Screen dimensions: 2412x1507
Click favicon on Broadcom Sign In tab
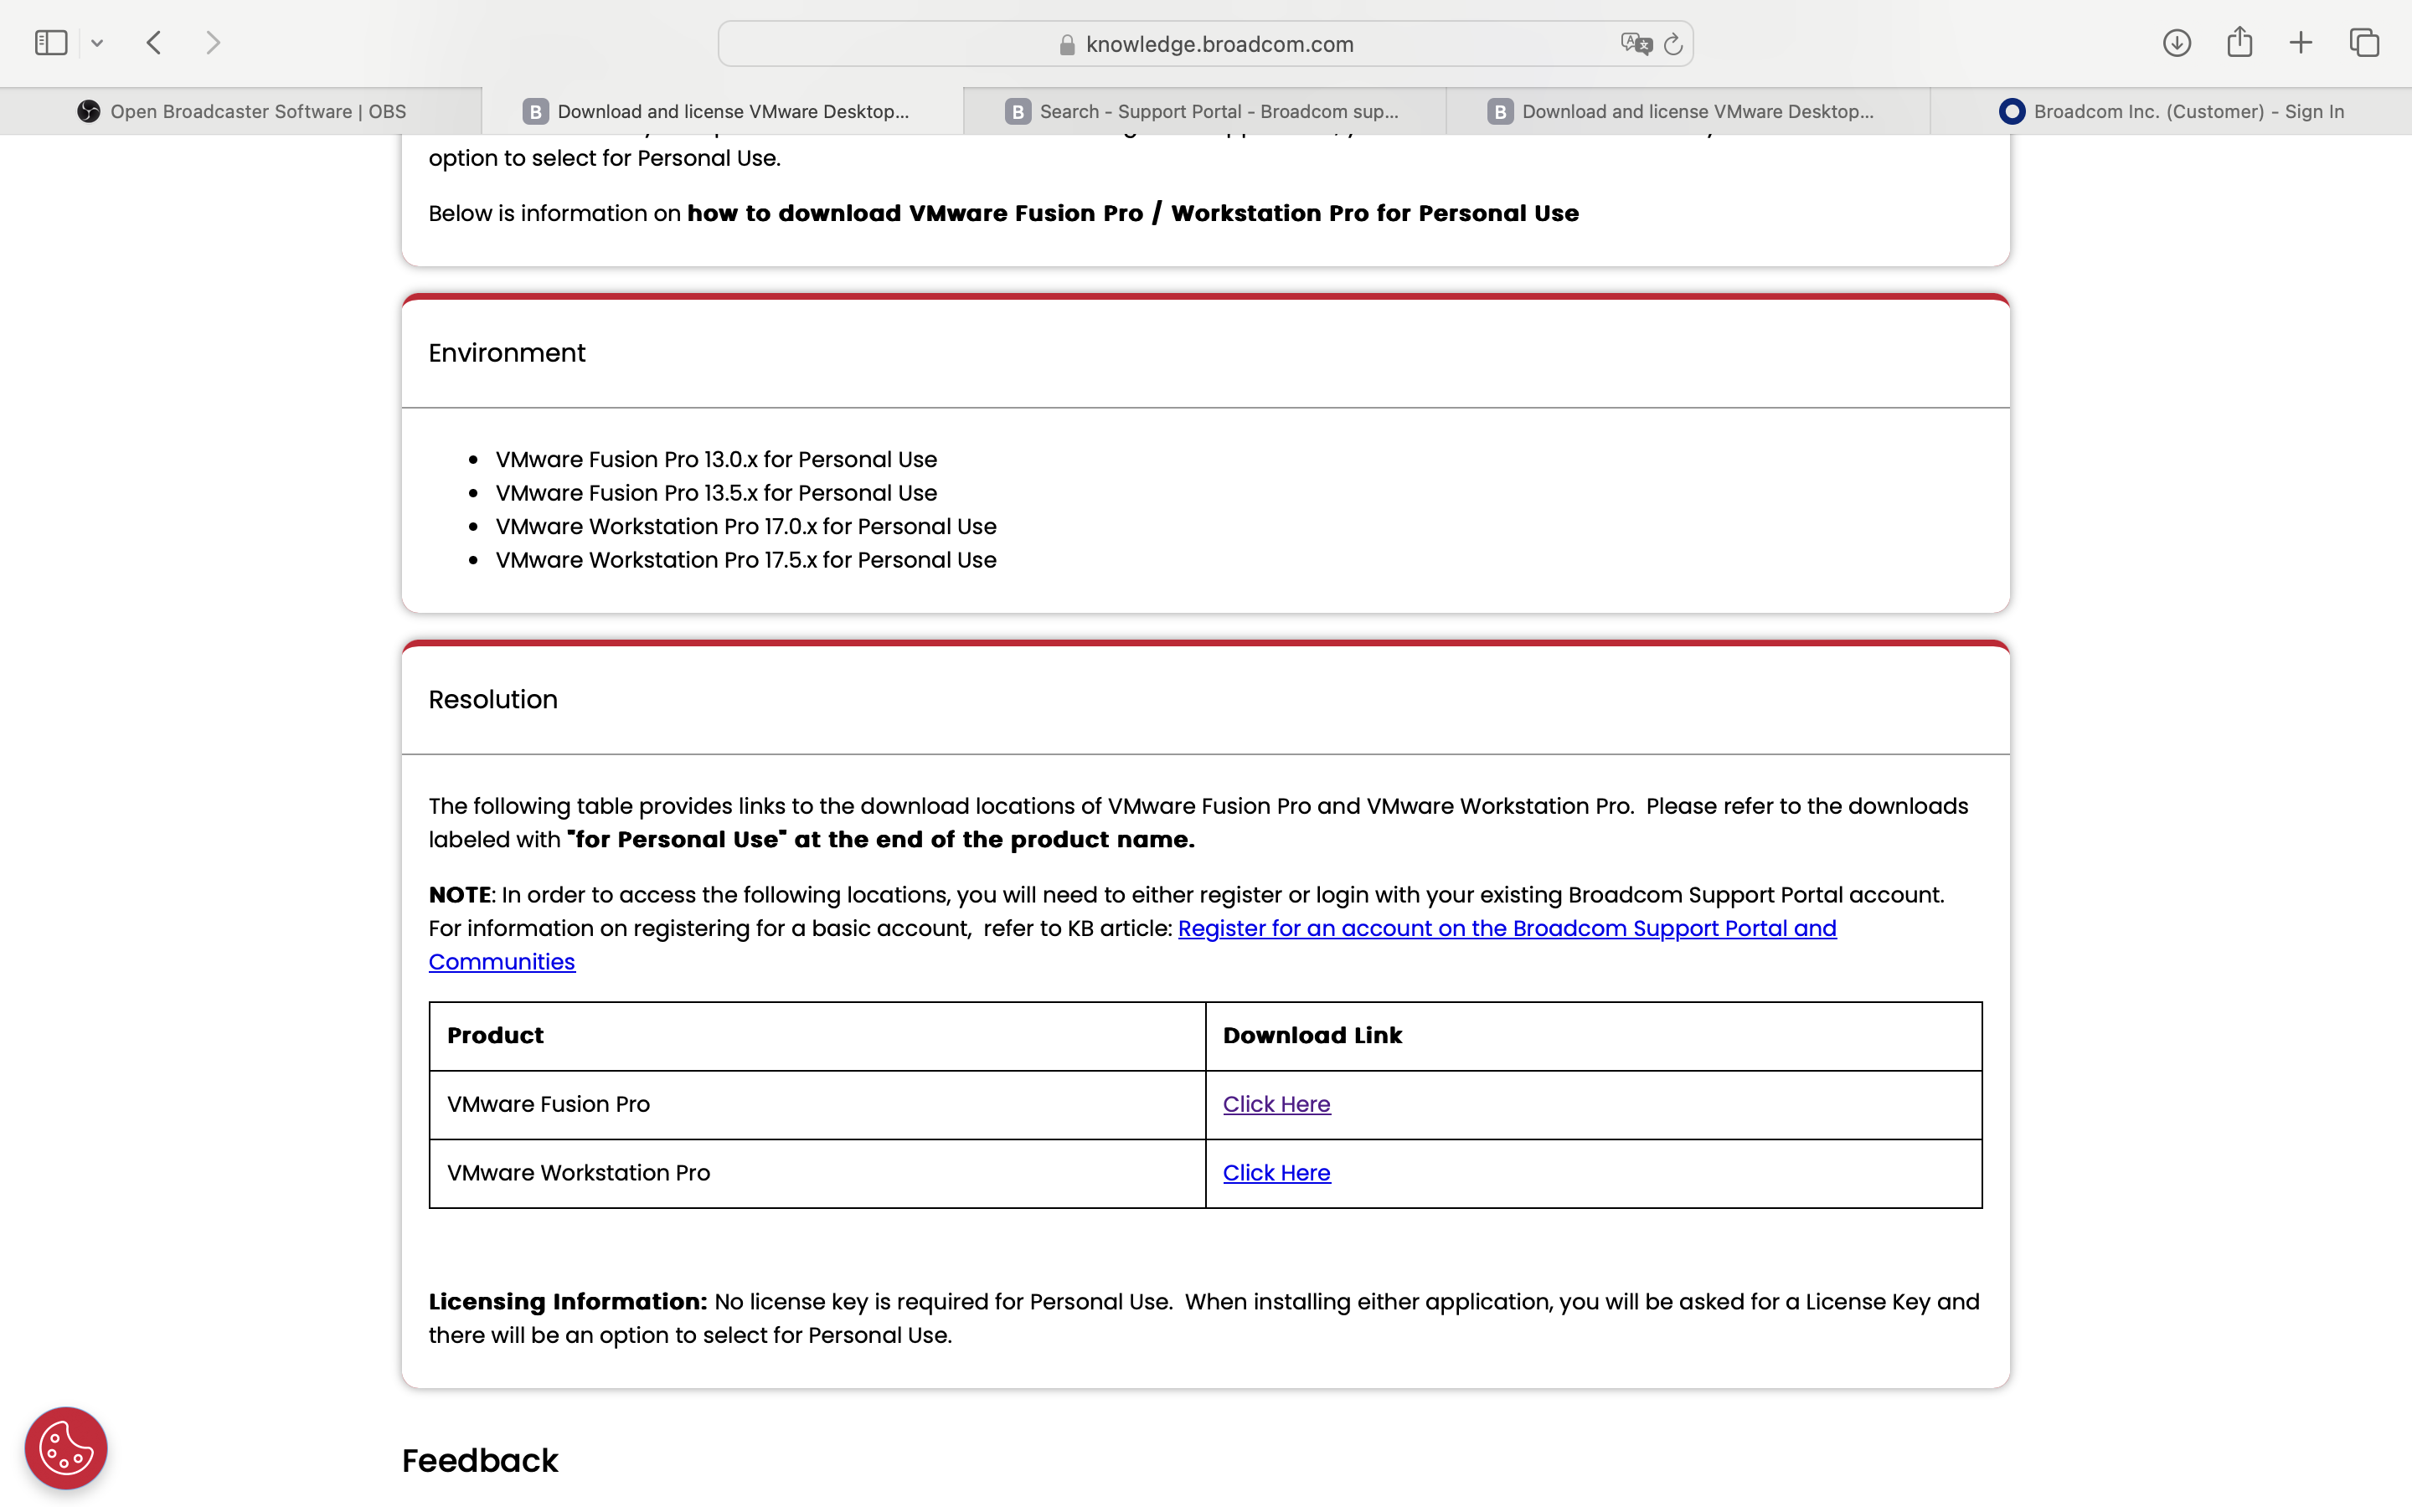(x=2013, y=111)
